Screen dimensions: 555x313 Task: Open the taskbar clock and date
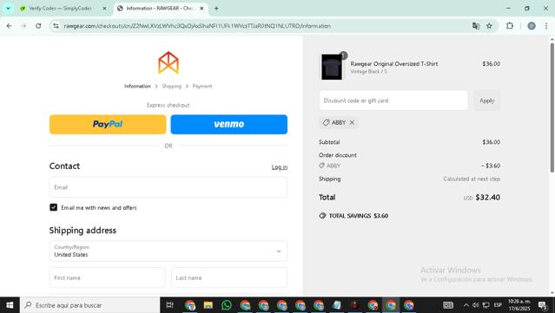(519, 305)
